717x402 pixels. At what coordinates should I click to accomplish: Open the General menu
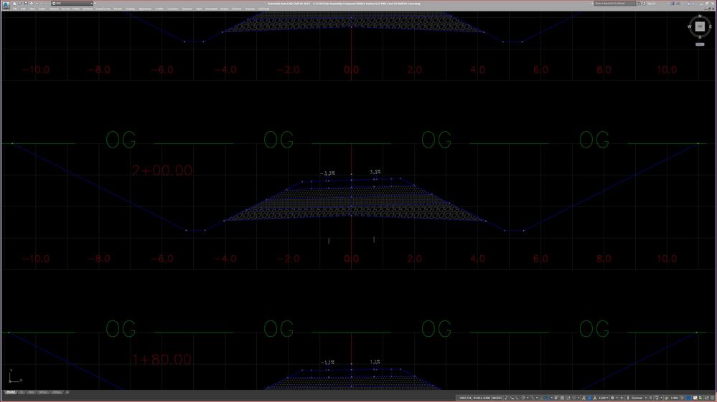(54, 9)
